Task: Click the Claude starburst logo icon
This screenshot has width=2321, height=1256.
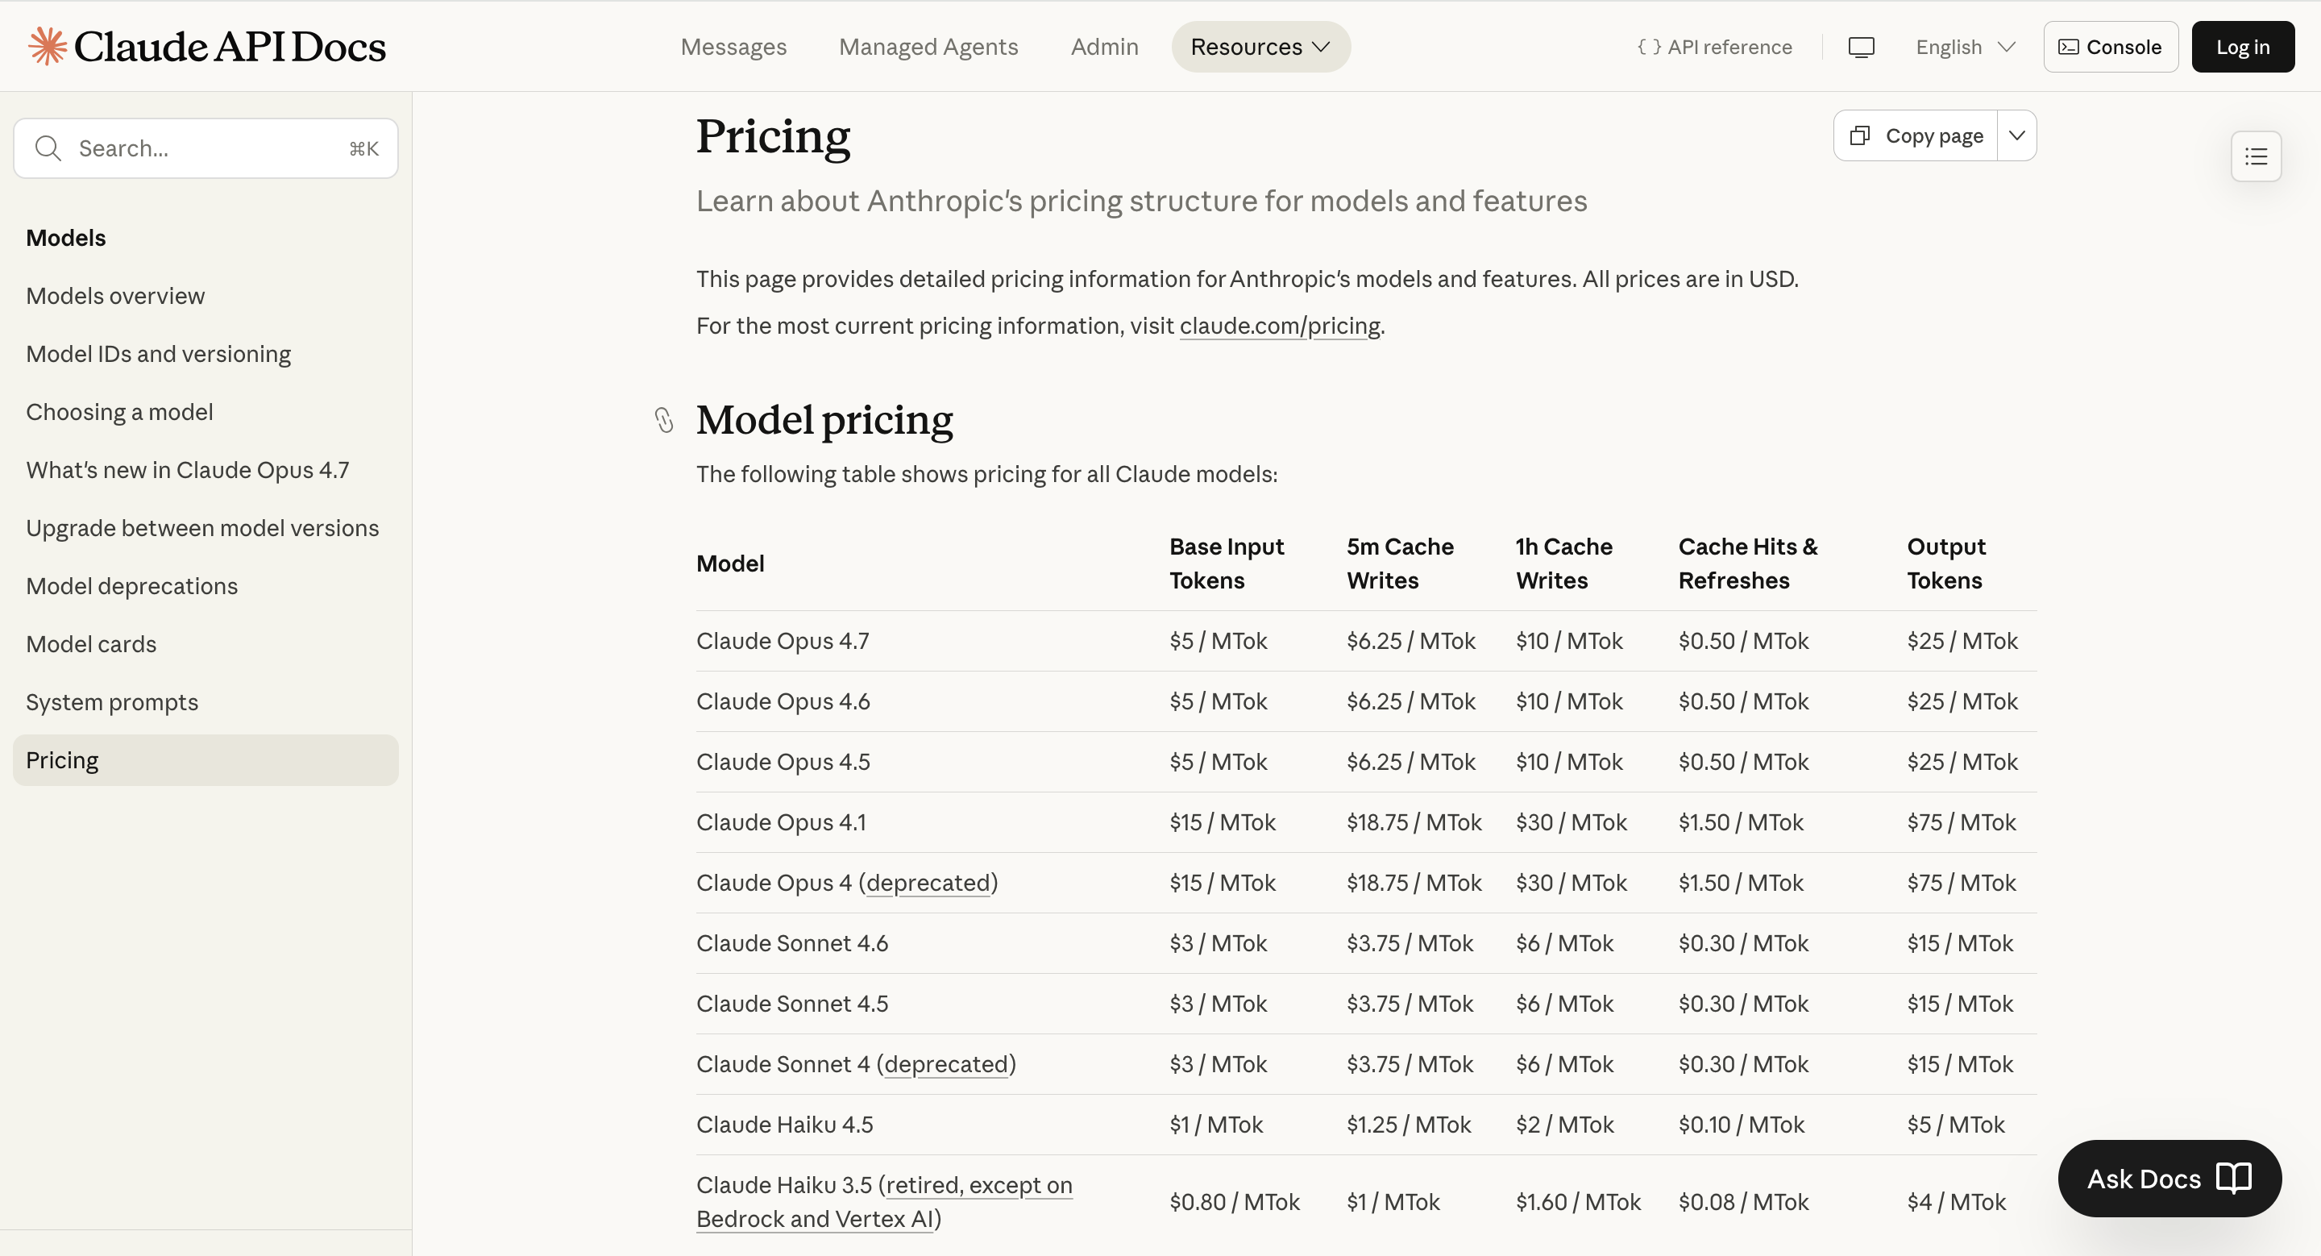Action: point(48,46)
